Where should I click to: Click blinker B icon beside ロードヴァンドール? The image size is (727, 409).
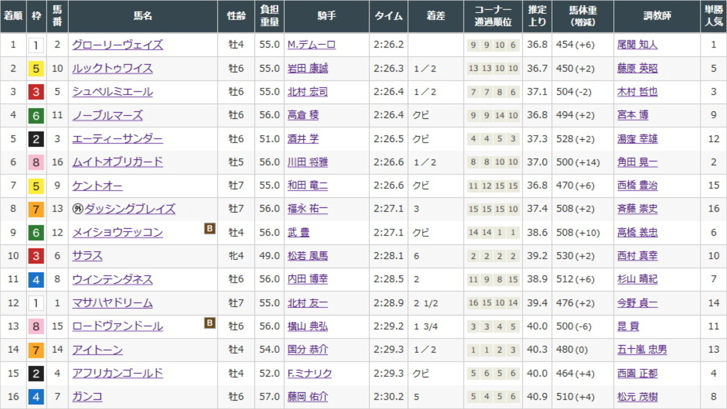(210, 323)
